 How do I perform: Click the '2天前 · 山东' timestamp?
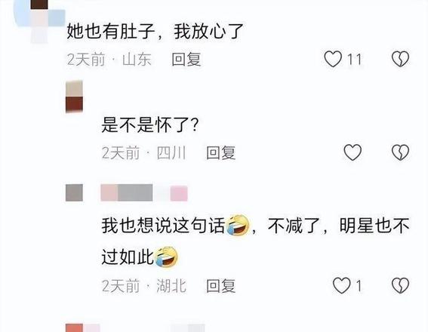point(109,59)
